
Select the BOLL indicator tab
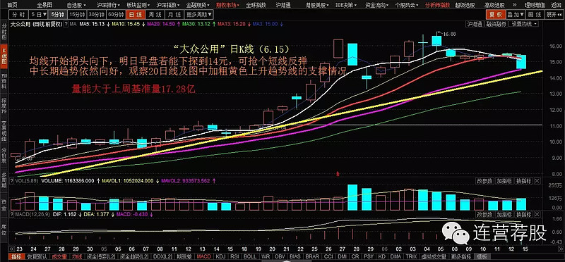click(x=250, y=256)
